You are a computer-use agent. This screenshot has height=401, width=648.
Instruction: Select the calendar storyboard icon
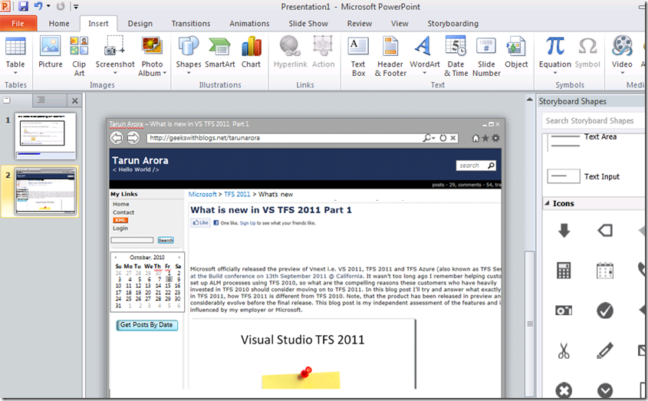(605, 271)
